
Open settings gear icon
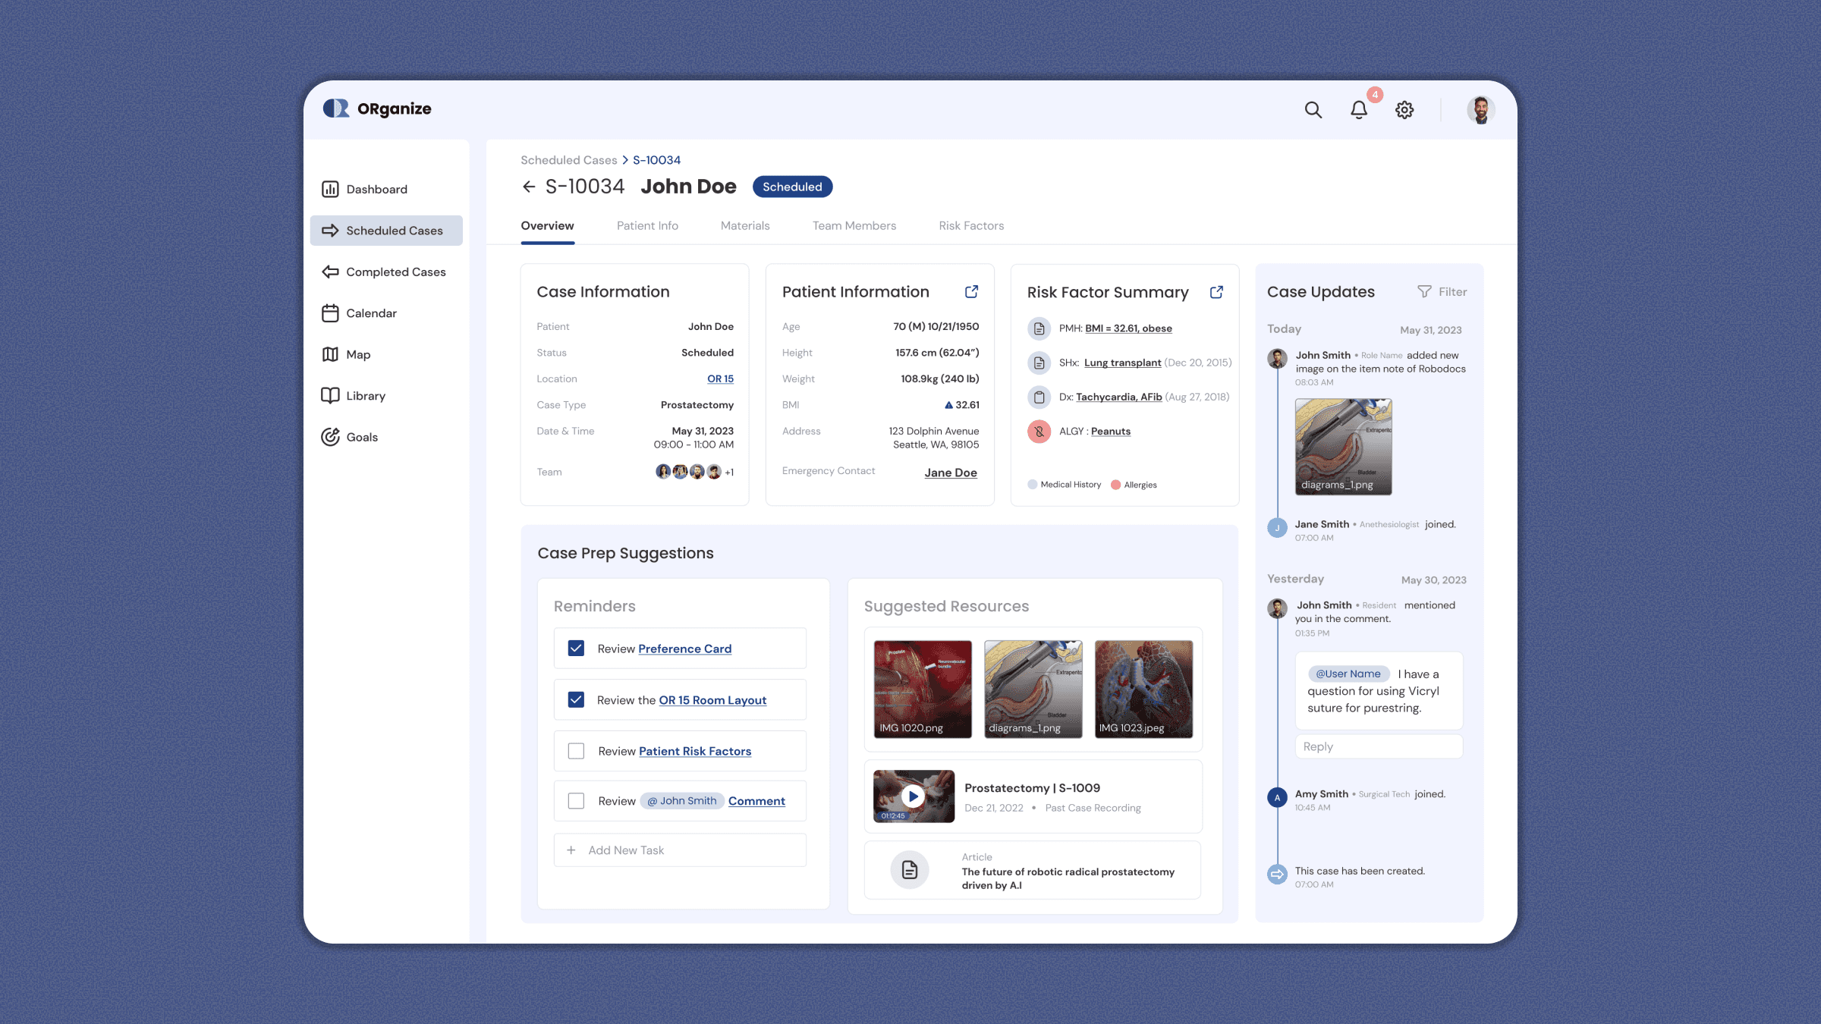click(x=1404, y=110)
